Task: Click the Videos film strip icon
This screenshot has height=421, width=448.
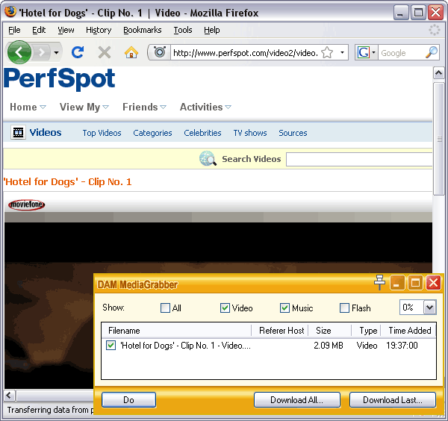Action: pos(18,133)
